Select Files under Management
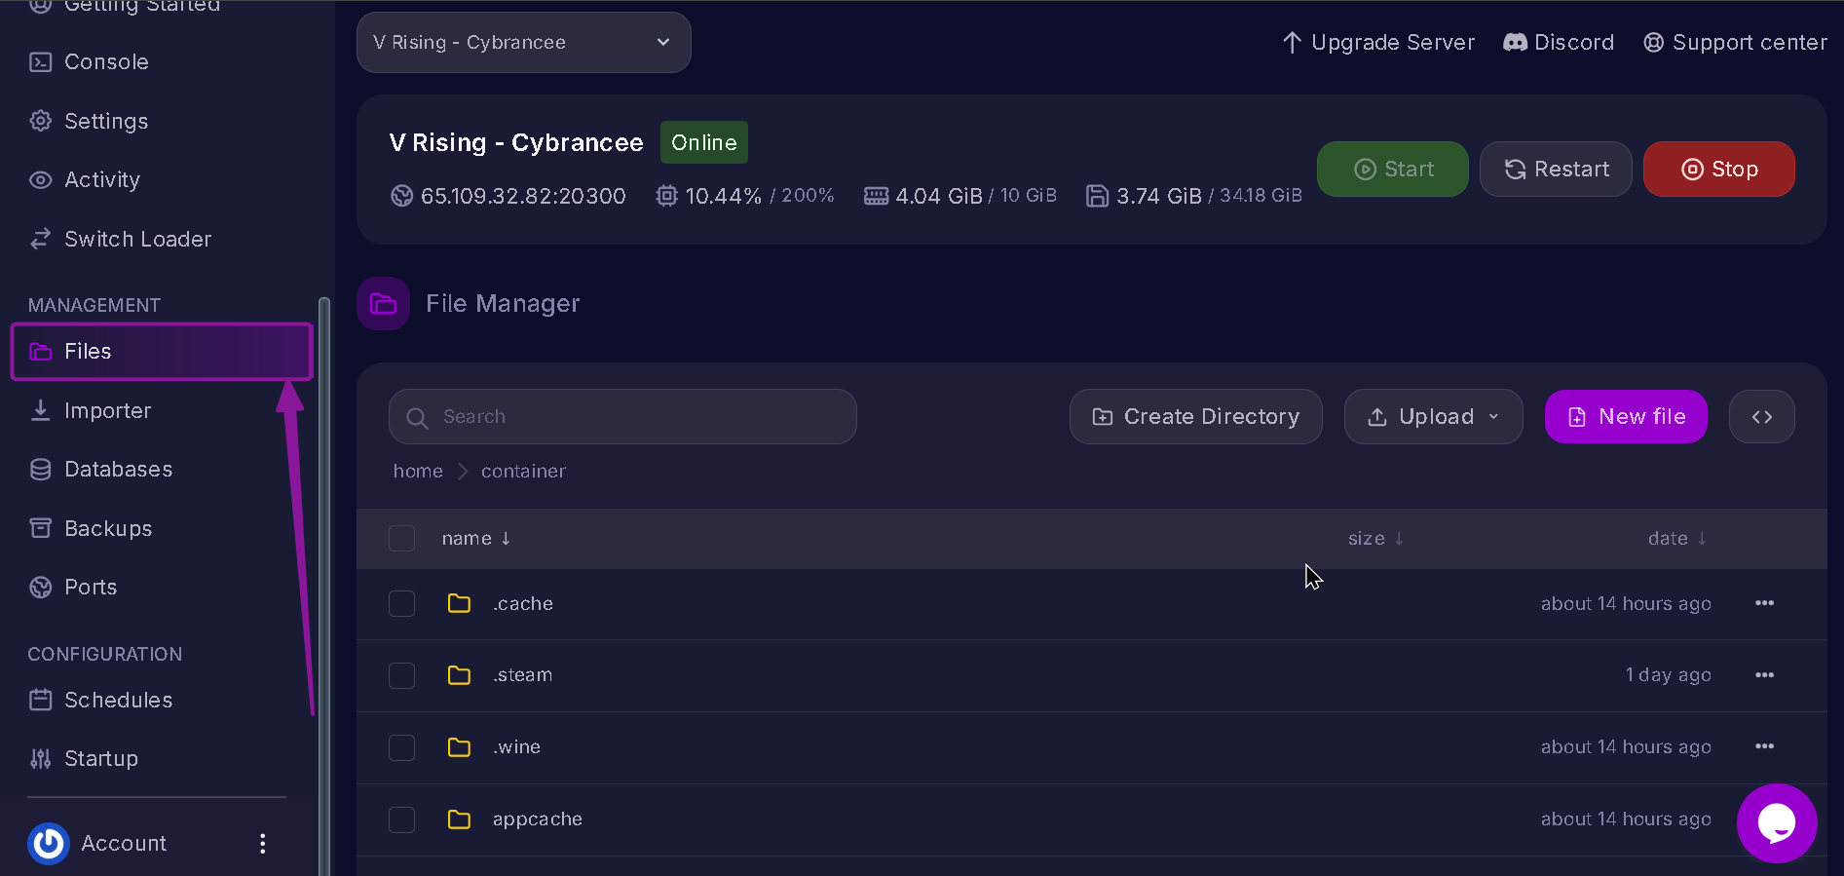Viewport: 1844px width, 876px height. [x=162, y=351]
